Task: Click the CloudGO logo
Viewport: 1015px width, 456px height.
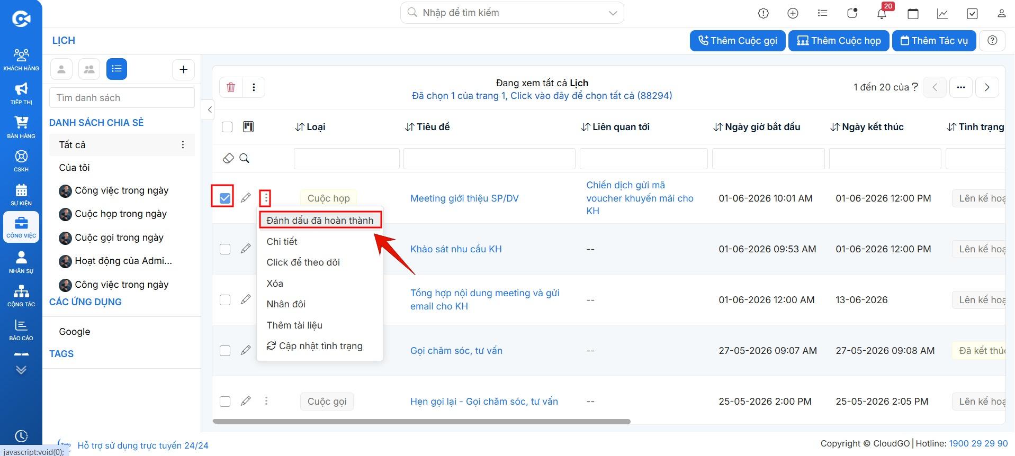Action: pyautogui.click(x=21, y=19)
